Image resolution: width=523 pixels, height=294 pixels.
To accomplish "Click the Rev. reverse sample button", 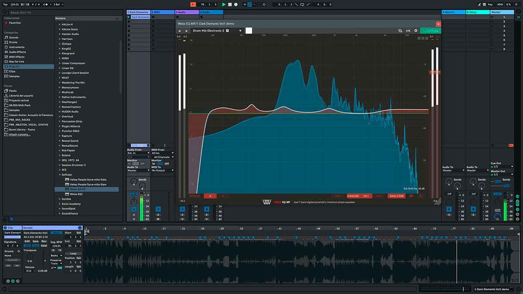I will click(x=44, y=241).
